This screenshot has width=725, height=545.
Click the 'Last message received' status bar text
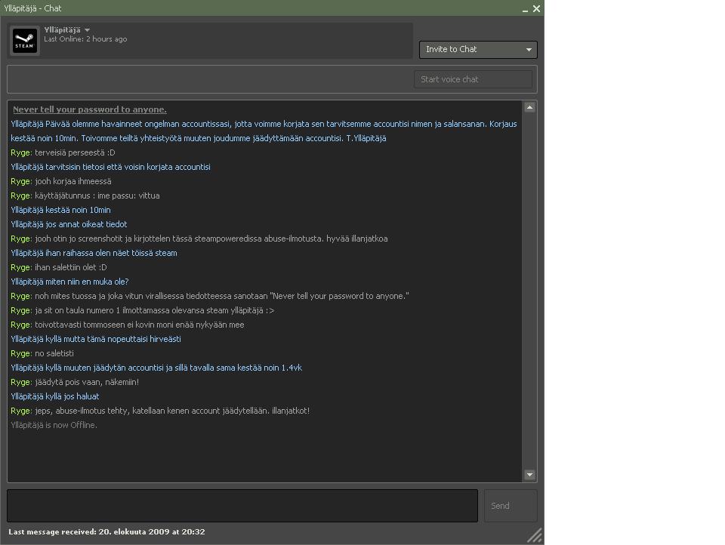[106, 531]
